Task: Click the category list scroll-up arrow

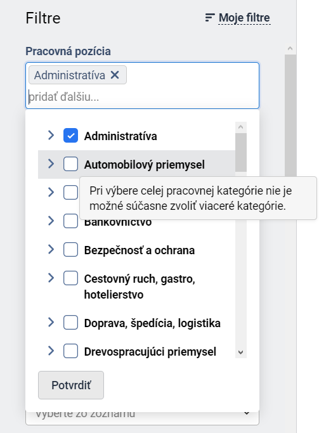Action: click(241, 127)
